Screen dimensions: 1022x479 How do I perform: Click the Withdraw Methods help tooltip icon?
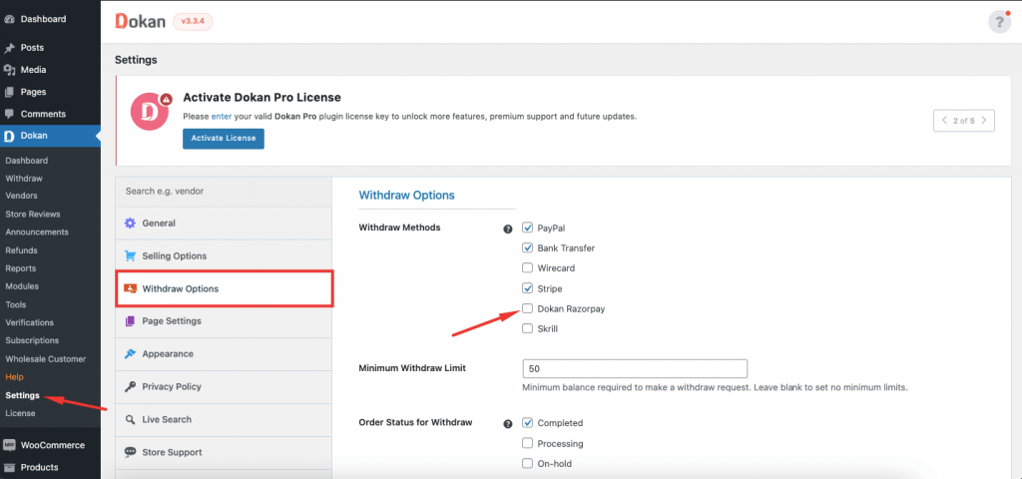[508, 229]
